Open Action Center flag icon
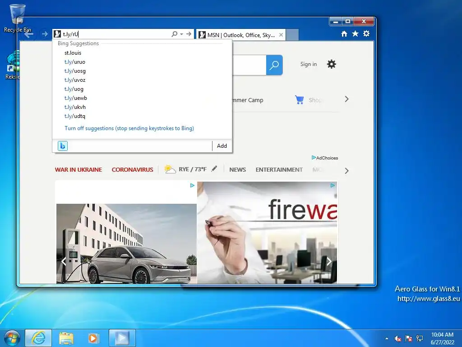The height and width of the screenshot is (347, 462). [409, 338]
